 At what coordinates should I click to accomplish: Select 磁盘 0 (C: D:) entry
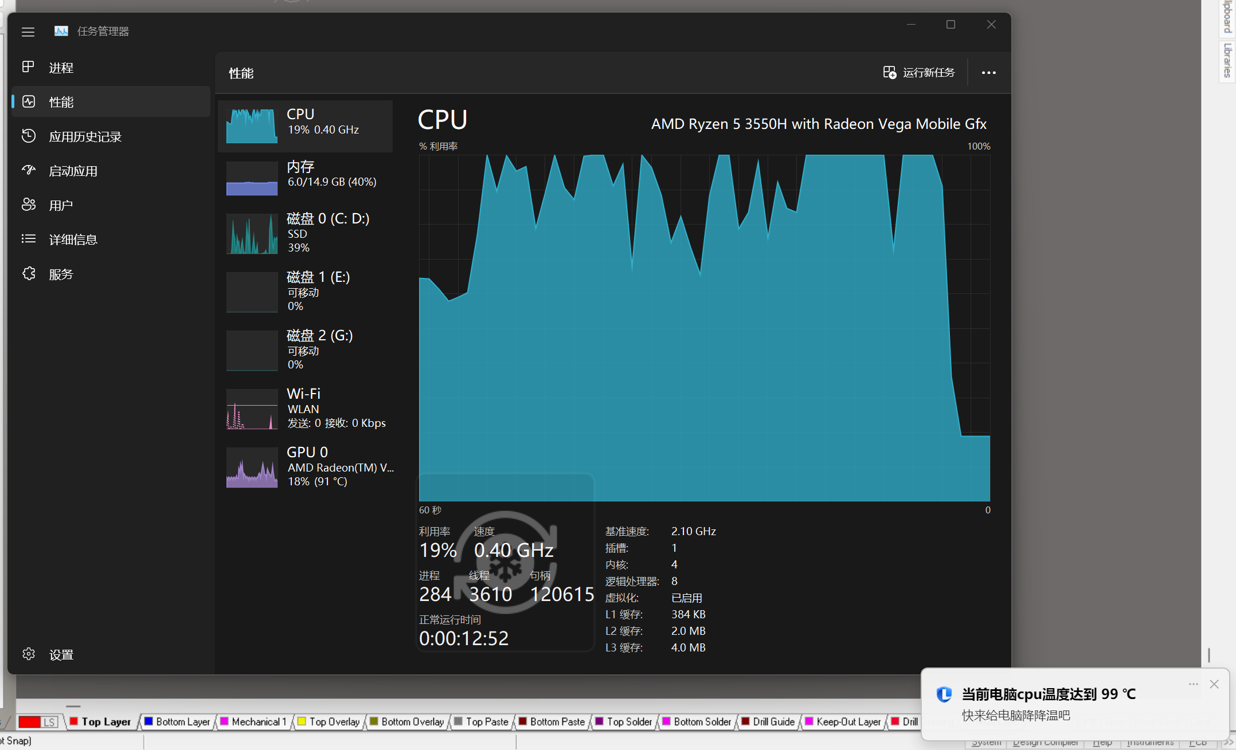306,233
